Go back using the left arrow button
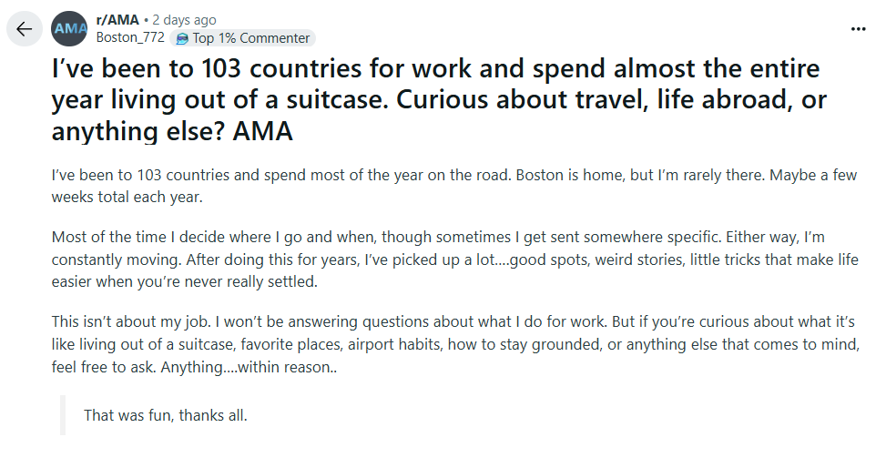886x468 pixels. [x=25, y=28]
